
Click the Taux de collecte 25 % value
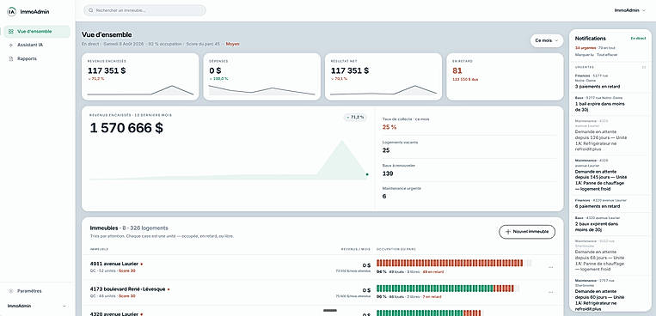click(389, 127)
